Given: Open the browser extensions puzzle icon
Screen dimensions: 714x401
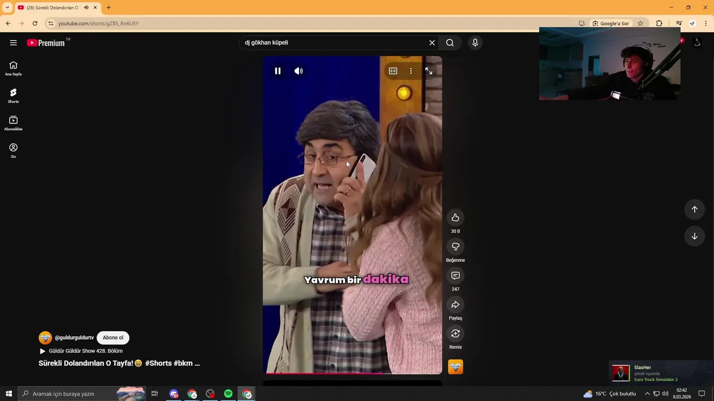Looking at the screenshot, I should tap(659, 23).
